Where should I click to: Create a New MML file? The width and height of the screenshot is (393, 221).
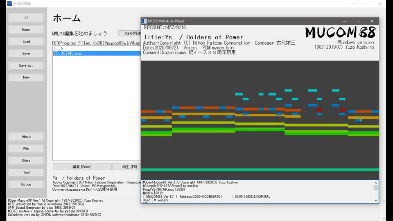26,77
